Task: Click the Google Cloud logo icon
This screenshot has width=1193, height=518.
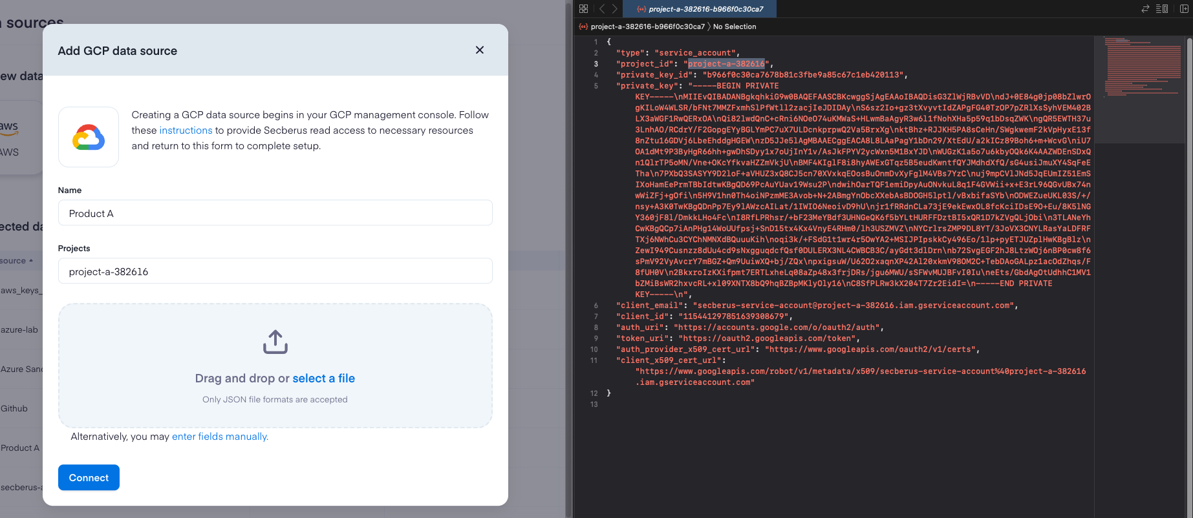Action: 89,137
